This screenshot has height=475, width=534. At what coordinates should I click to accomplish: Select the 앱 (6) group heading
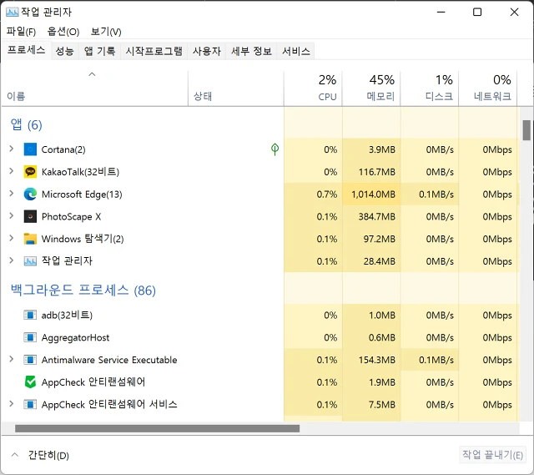click(26, 124)
